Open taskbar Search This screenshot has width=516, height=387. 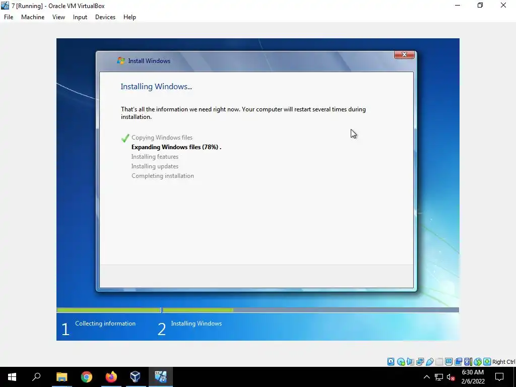pos(36,377)
